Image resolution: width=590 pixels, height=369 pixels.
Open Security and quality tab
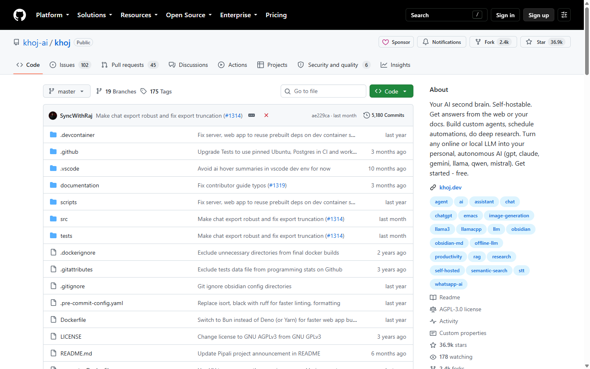pyautogui.click(x=334, y=65)
